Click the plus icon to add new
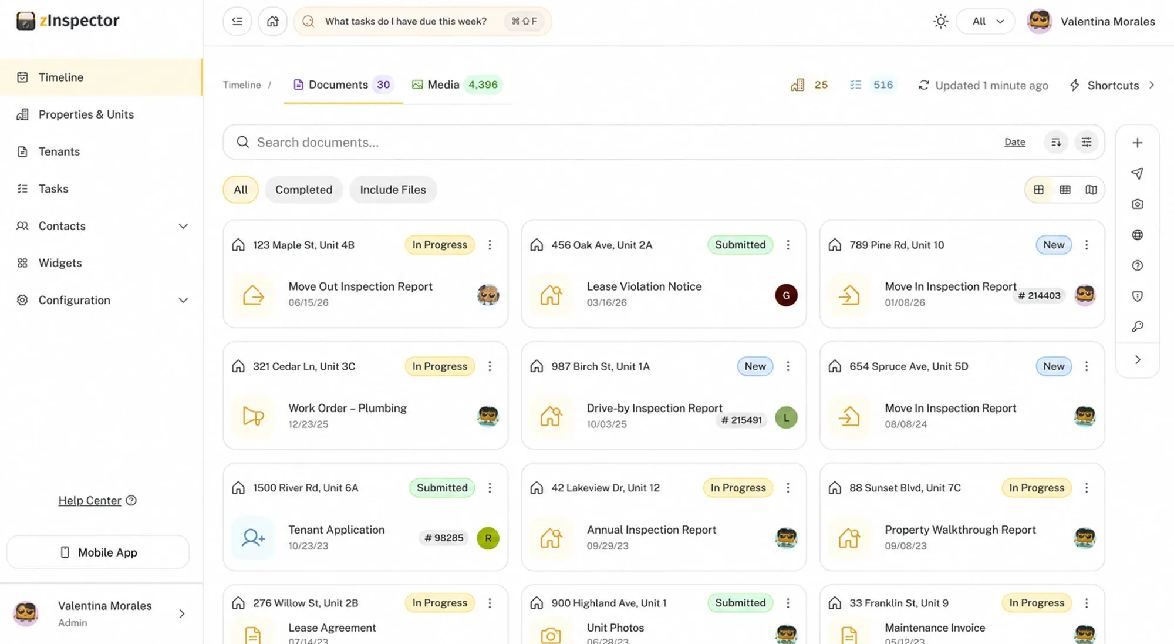This screenshot has height=644, width=1174. pyautogui.click(x=1137, y=143)
